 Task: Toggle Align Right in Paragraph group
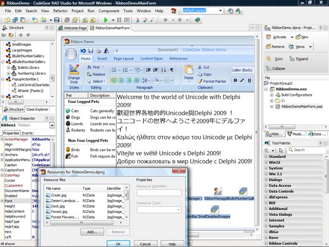click(129, 80)
